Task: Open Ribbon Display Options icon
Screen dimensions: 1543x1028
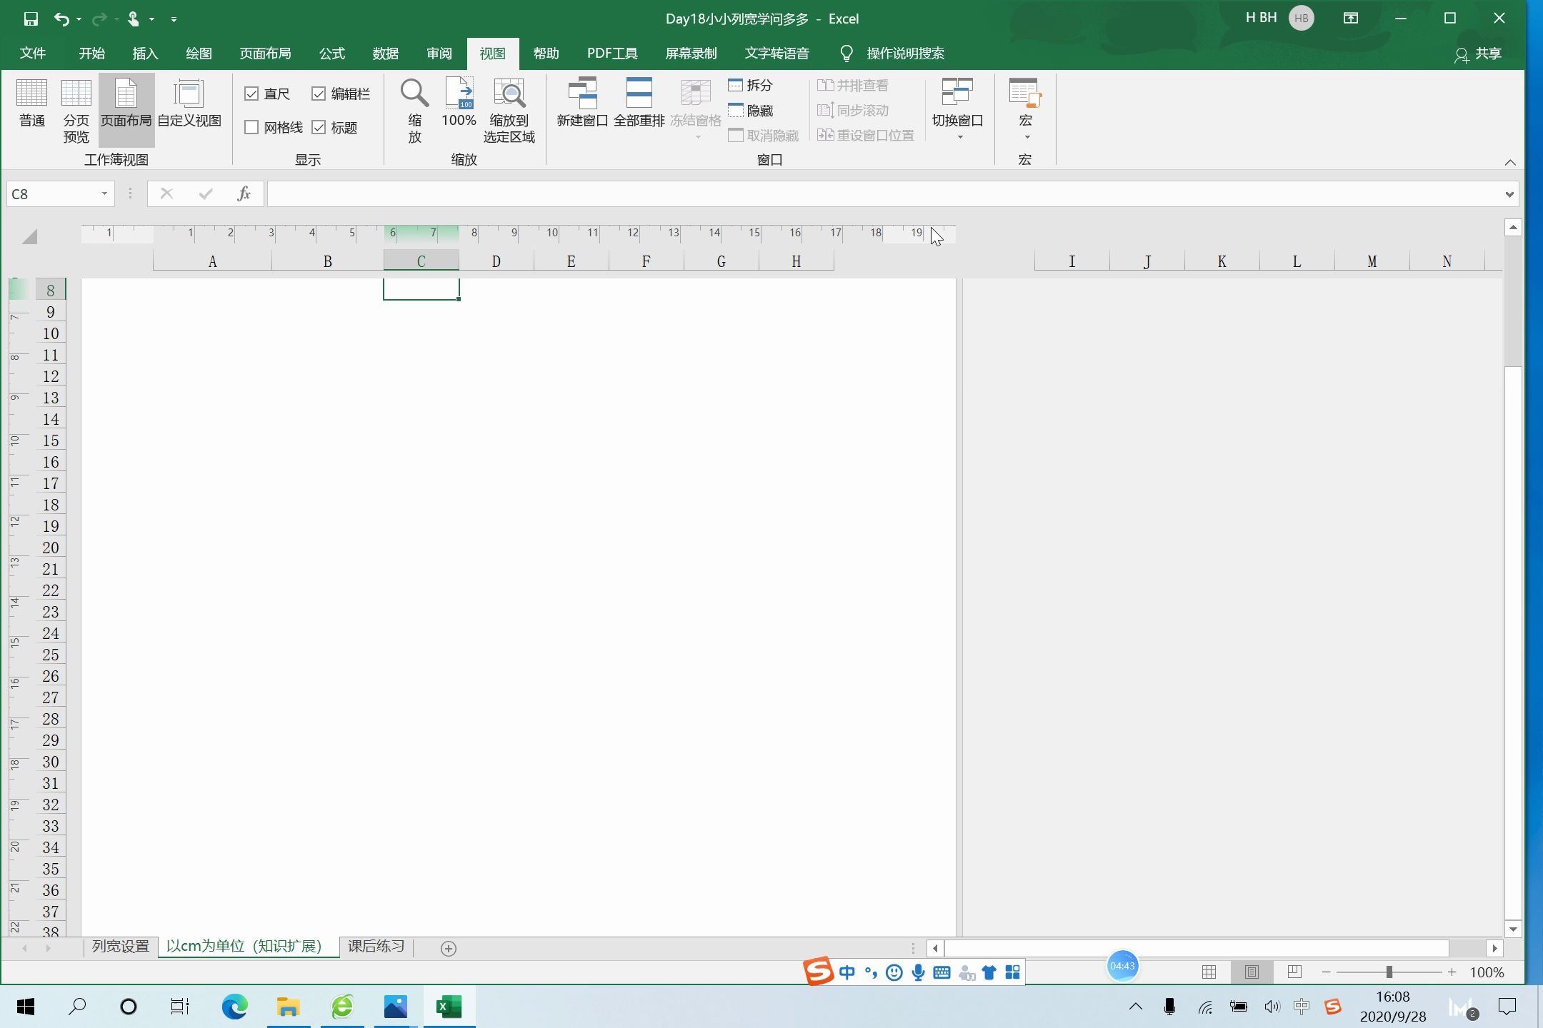Action: [x=1350, y=19]
